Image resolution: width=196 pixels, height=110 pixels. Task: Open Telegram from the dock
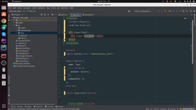click(4, 28)
